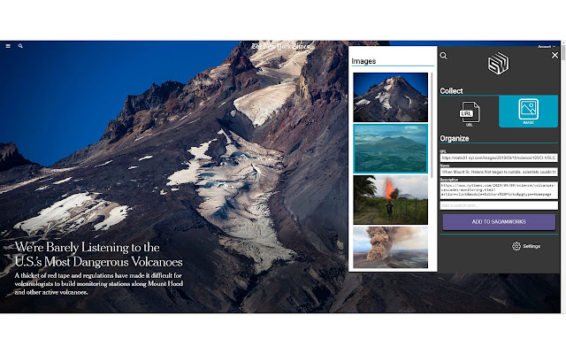Viewport: 566px width, 354px height.
Task: Click the NYT search magnifier icon
Action: 20,46
